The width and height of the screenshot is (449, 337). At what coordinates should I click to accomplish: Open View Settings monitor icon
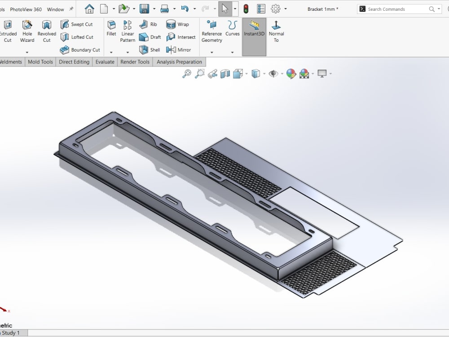click(322, 74)
